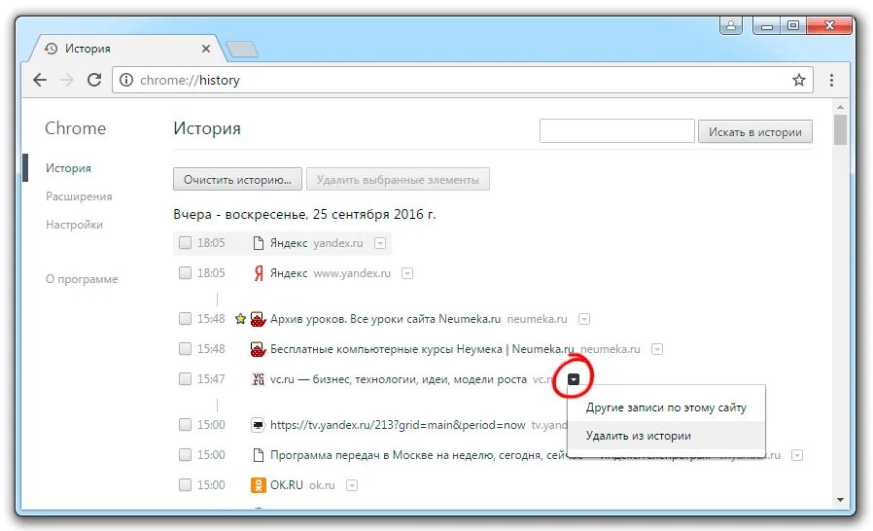
Task: Click the Chrome title in the sidebar
Action: (x=75, y=128)
